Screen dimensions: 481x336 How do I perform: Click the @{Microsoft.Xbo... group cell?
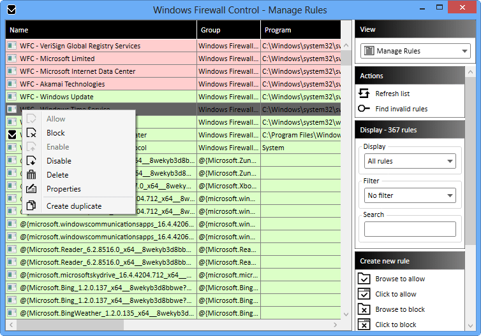[228, 186]
